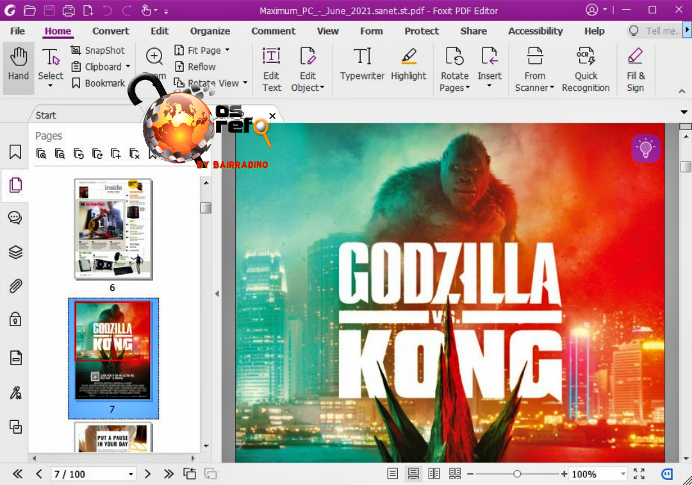Image resolution: width=692 pixels, height=485 pixels.
Task: Open the zoom percentage dropdown
Action: (x=623, y=474)
